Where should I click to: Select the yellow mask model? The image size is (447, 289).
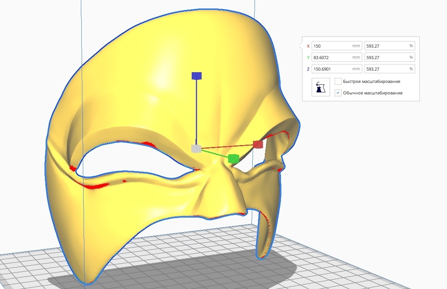(153, 77)
